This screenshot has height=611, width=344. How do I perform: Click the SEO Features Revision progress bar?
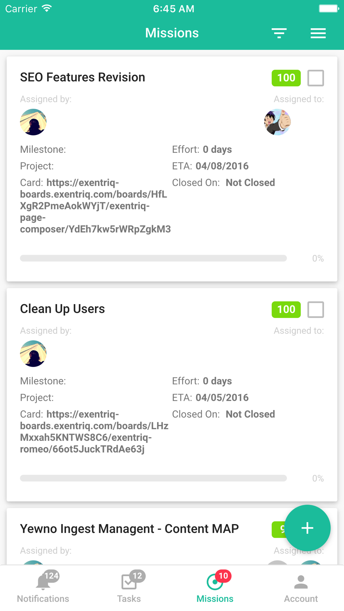[x=153, y=258]
